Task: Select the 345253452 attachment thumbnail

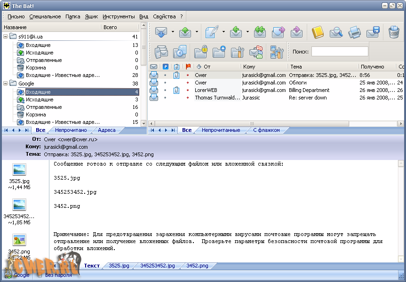Action: pos(19,205)
